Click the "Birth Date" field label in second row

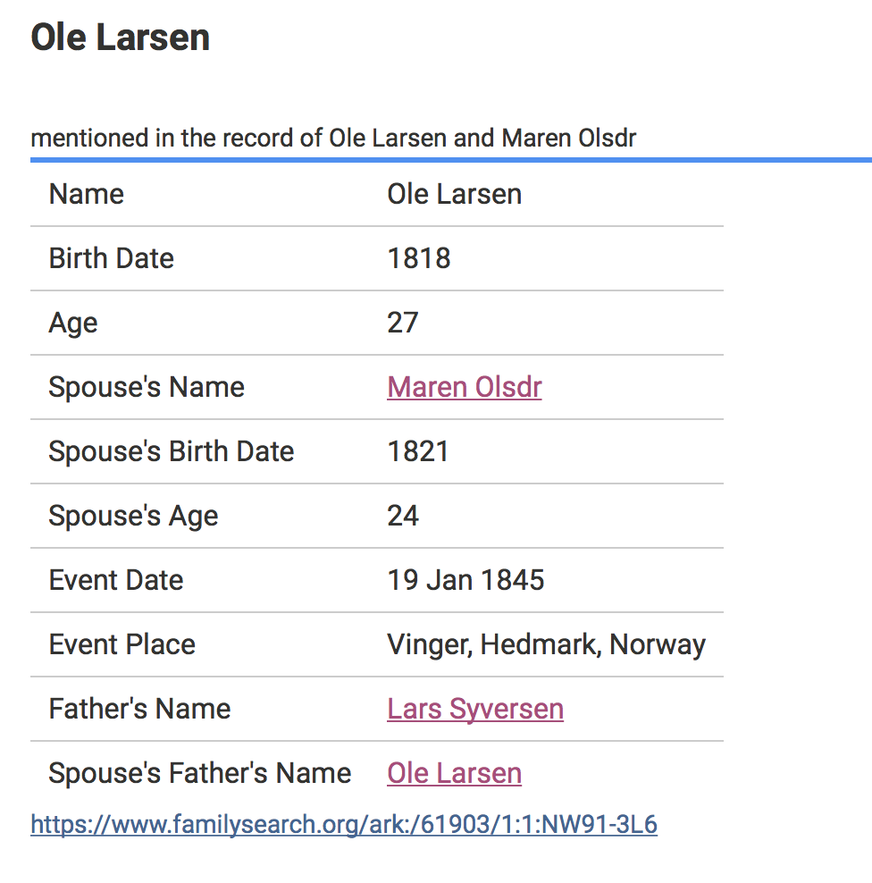[x=112, y=258]
